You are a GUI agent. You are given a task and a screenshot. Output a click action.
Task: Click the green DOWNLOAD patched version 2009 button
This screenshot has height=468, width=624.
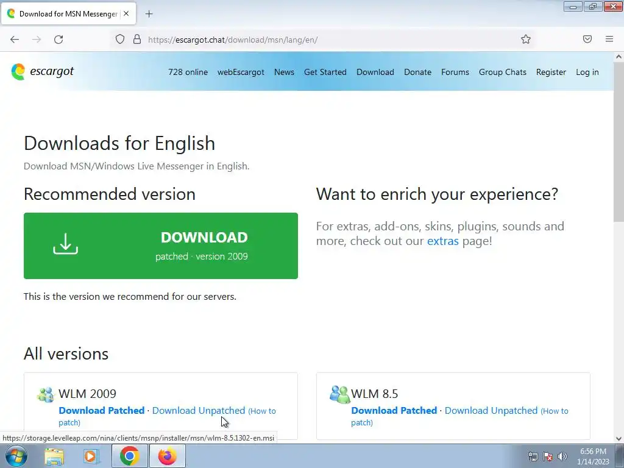point(161,246)
